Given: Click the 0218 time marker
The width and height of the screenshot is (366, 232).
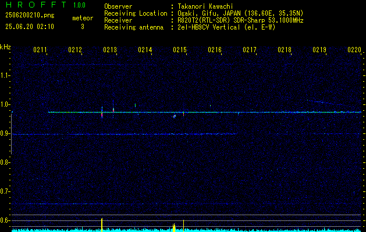Looking at the screenshot, I should click(x=285, y=49).
